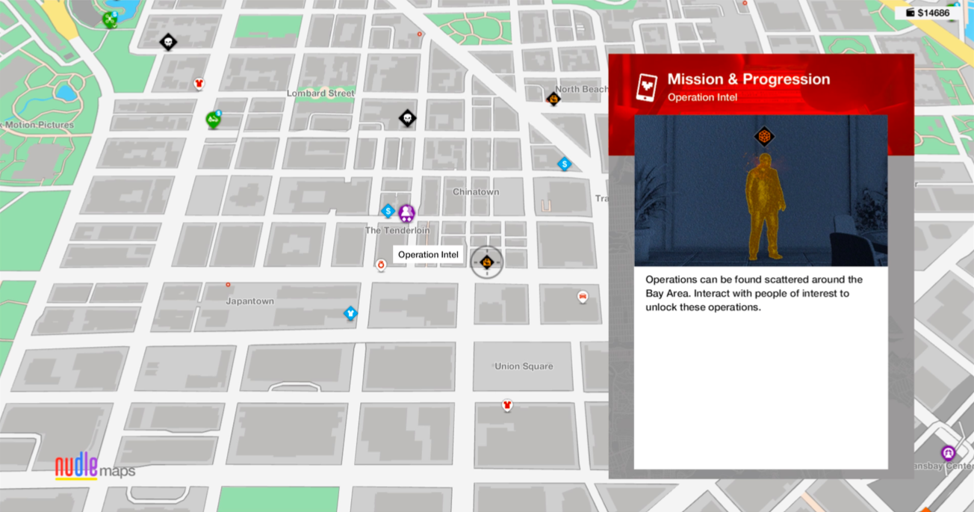Select the black skull marker right of Lombard Street
The height and width of the screenshot is (512, 974).
point(406,118)
